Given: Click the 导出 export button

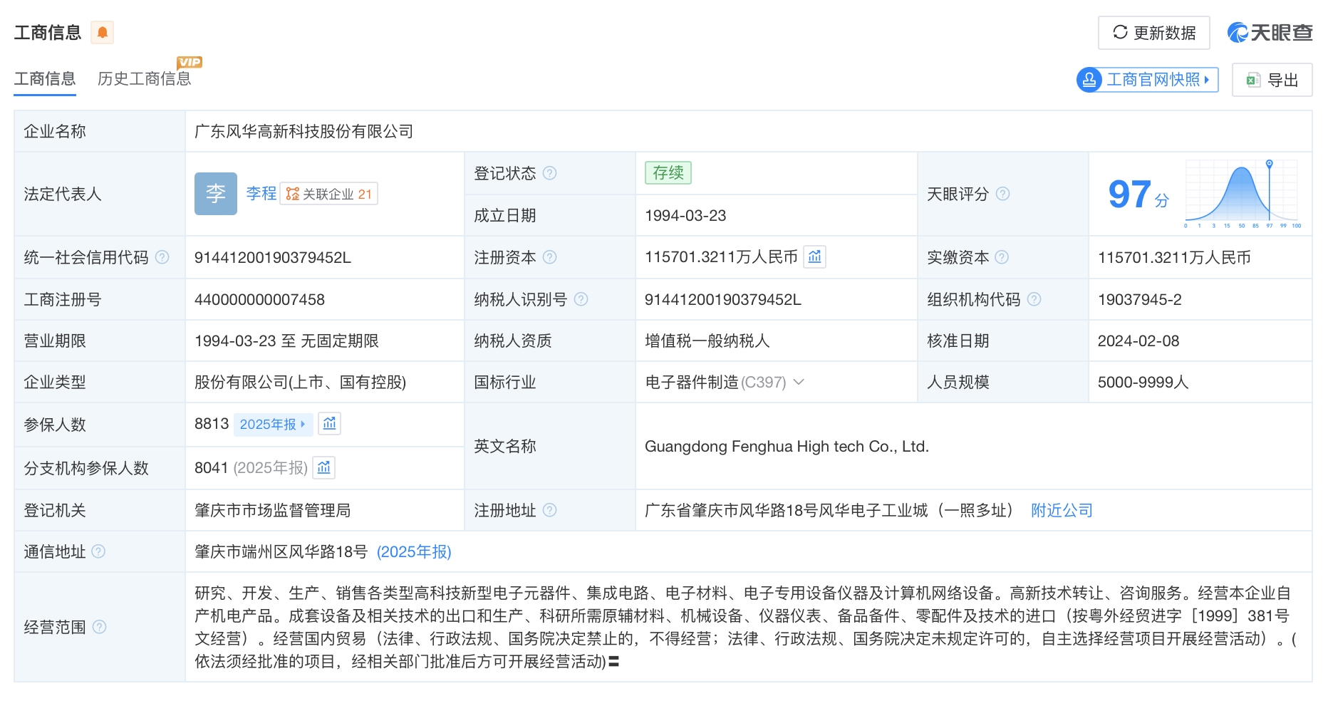Looking at the screenshot, I should point(1272,80).
